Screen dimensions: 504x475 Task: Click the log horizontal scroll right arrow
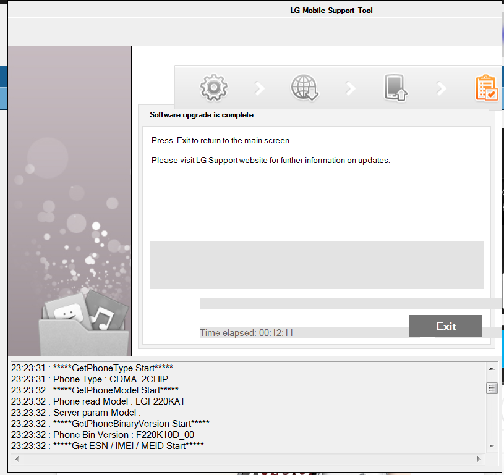pos(479,460)
